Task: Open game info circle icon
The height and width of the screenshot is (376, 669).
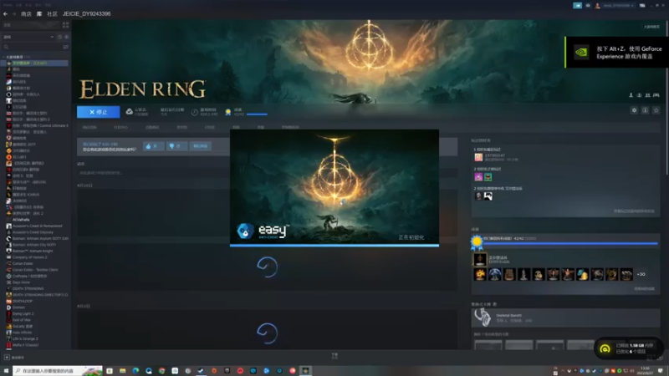Action: 645,110
